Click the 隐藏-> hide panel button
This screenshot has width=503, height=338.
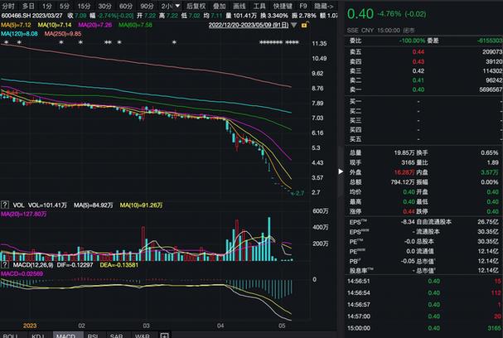click(x=324, y=6)
